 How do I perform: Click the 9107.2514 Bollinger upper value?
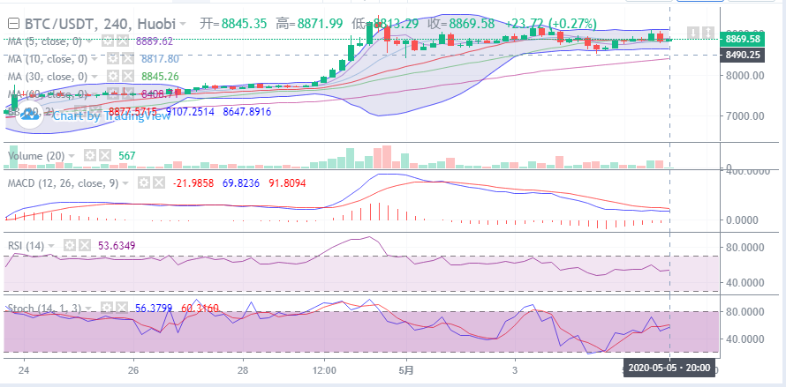(190, 112)
